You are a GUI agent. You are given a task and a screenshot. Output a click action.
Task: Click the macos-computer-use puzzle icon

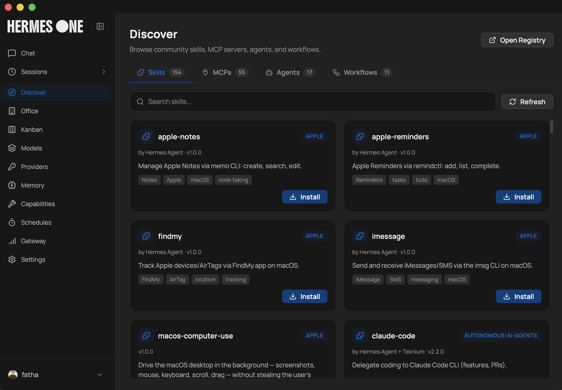pos(146,336)
